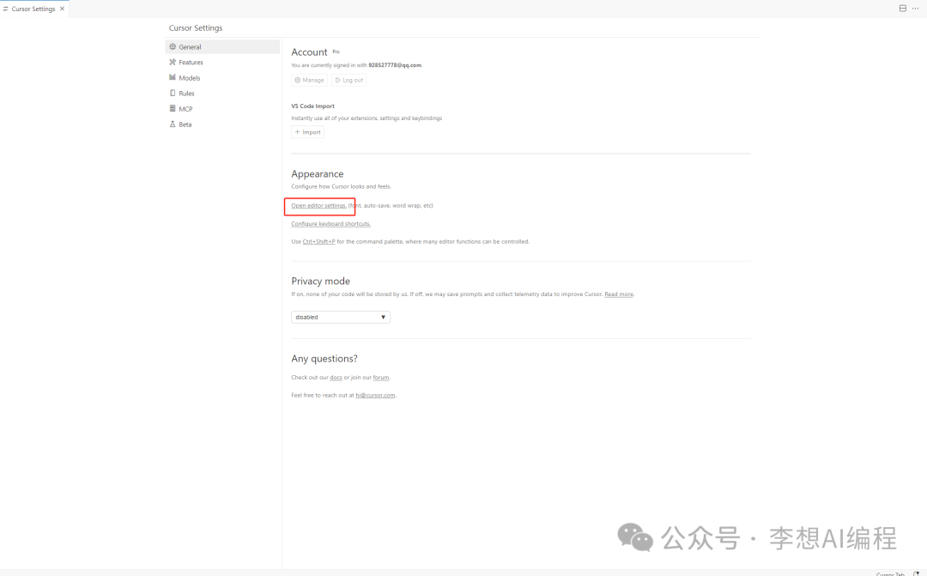Open the Privacy mode dropdown
This screenshot has height=576, width=927.
coord(341,318)
